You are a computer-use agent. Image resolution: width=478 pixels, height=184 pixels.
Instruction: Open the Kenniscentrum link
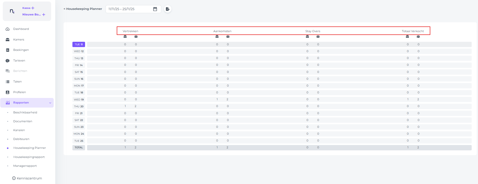coord(27,178)
